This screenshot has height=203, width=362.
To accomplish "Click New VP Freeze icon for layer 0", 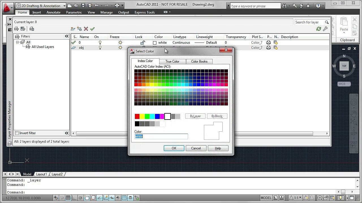I will pos(276,43).
